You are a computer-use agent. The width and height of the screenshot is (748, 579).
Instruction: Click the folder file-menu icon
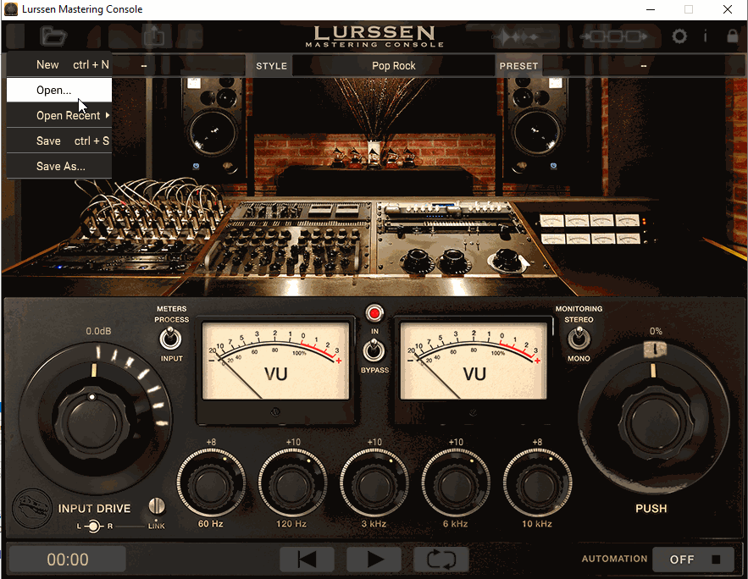click(x=53, y=36)
